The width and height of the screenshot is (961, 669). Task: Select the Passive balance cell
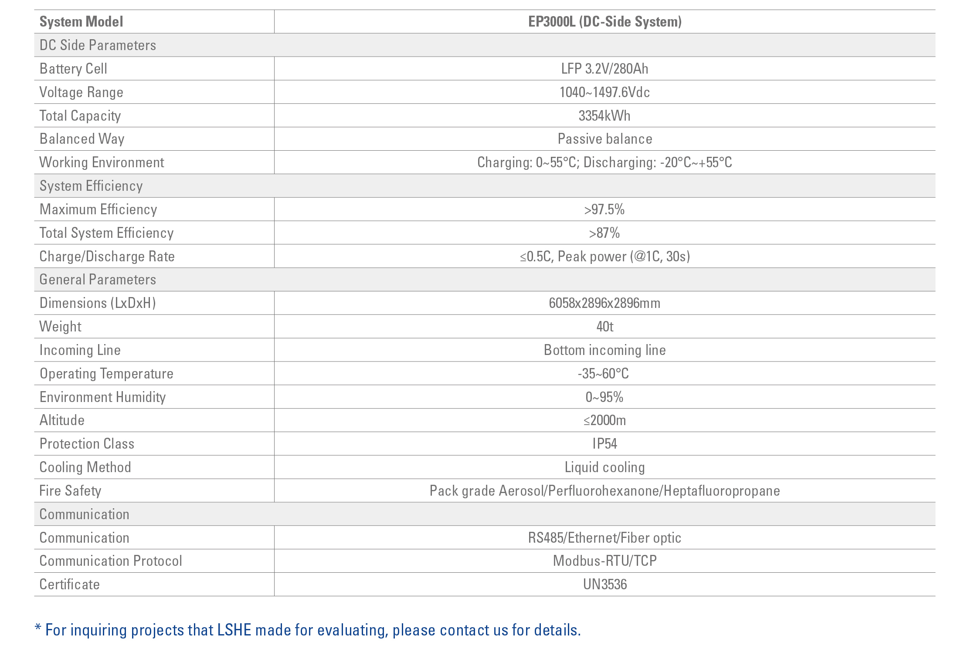[604, 139]
